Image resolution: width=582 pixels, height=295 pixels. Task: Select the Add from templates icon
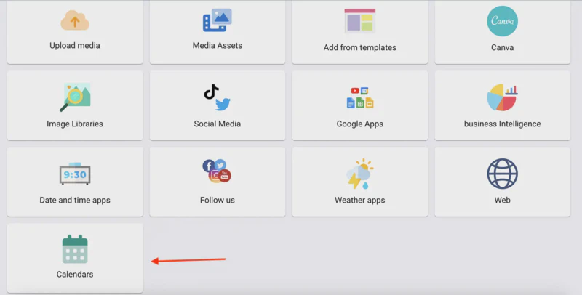tap(359, 21)
